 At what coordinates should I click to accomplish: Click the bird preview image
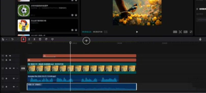tap(137, 13)
